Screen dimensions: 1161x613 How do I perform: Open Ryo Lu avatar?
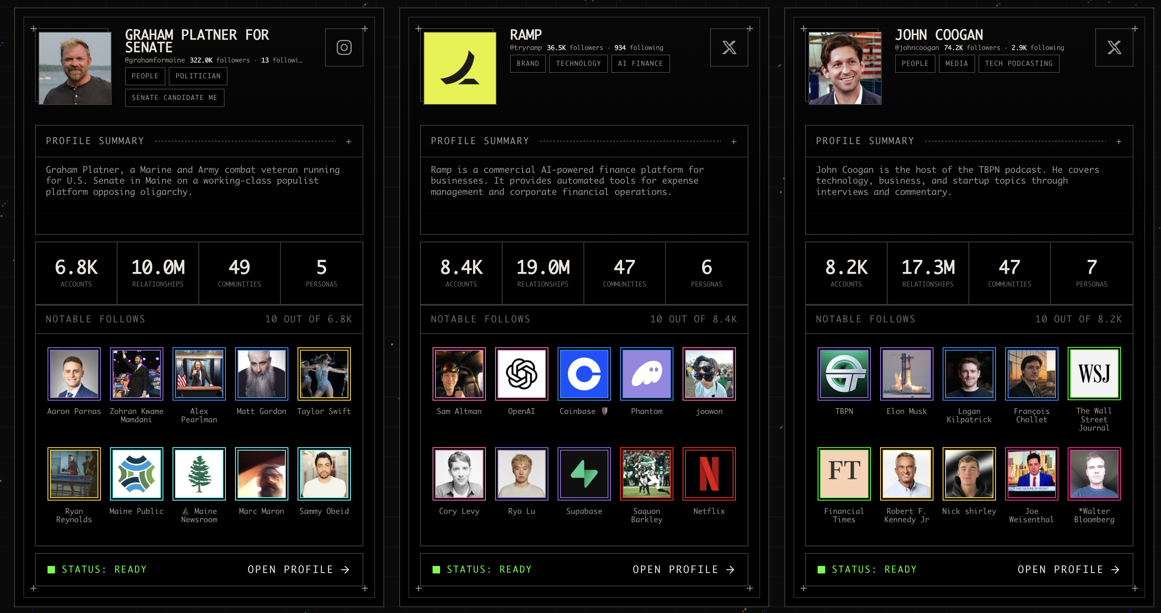point(521,474)
